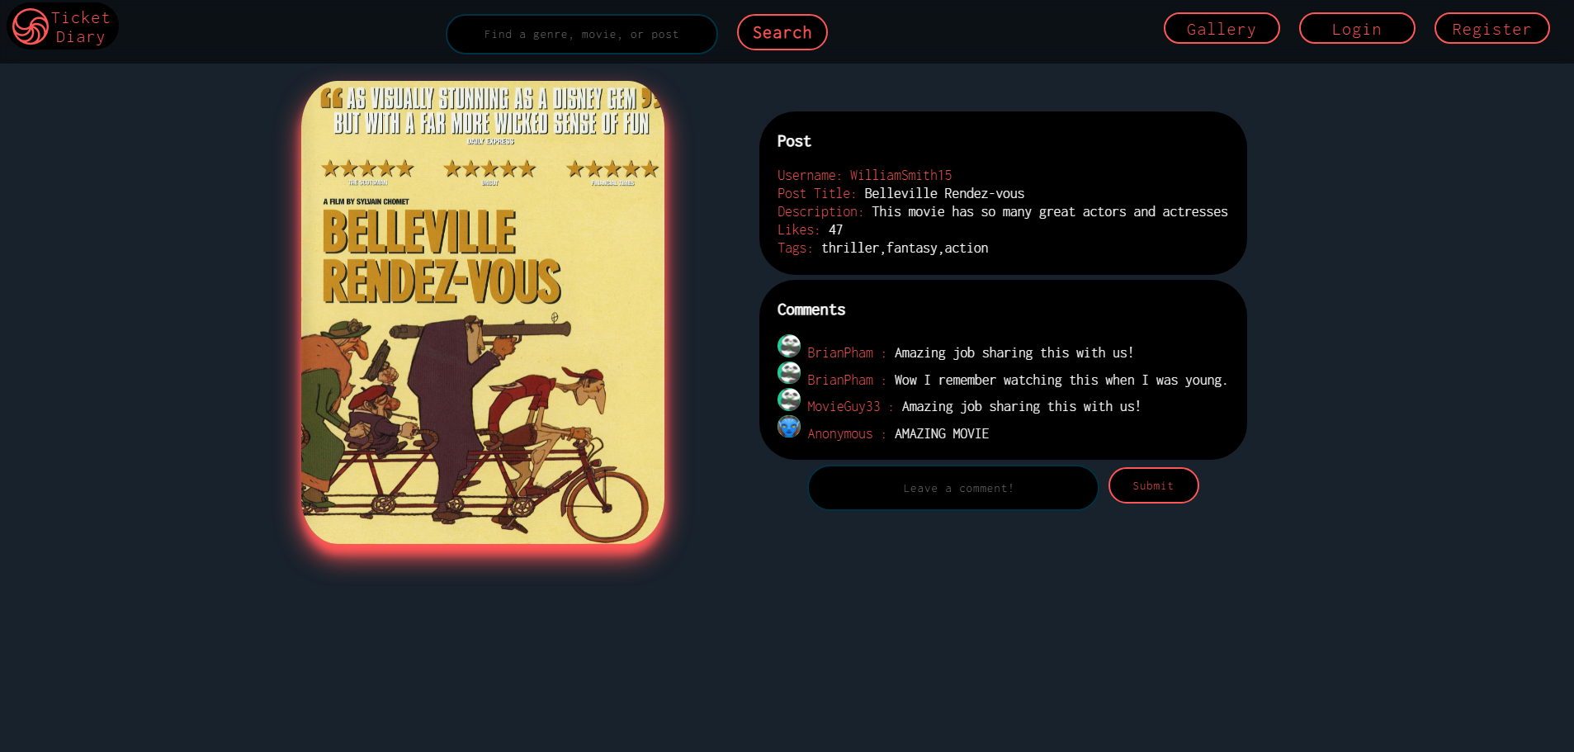Select the description about great actors and actresses
1574x752 pixels.
coord(1050,211)
